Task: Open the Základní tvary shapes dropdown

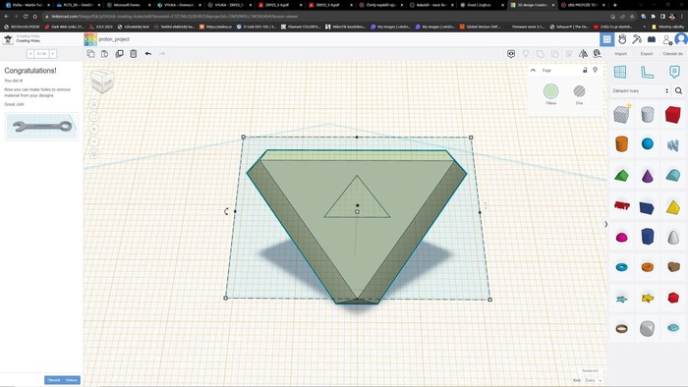Action: [640, 90]
